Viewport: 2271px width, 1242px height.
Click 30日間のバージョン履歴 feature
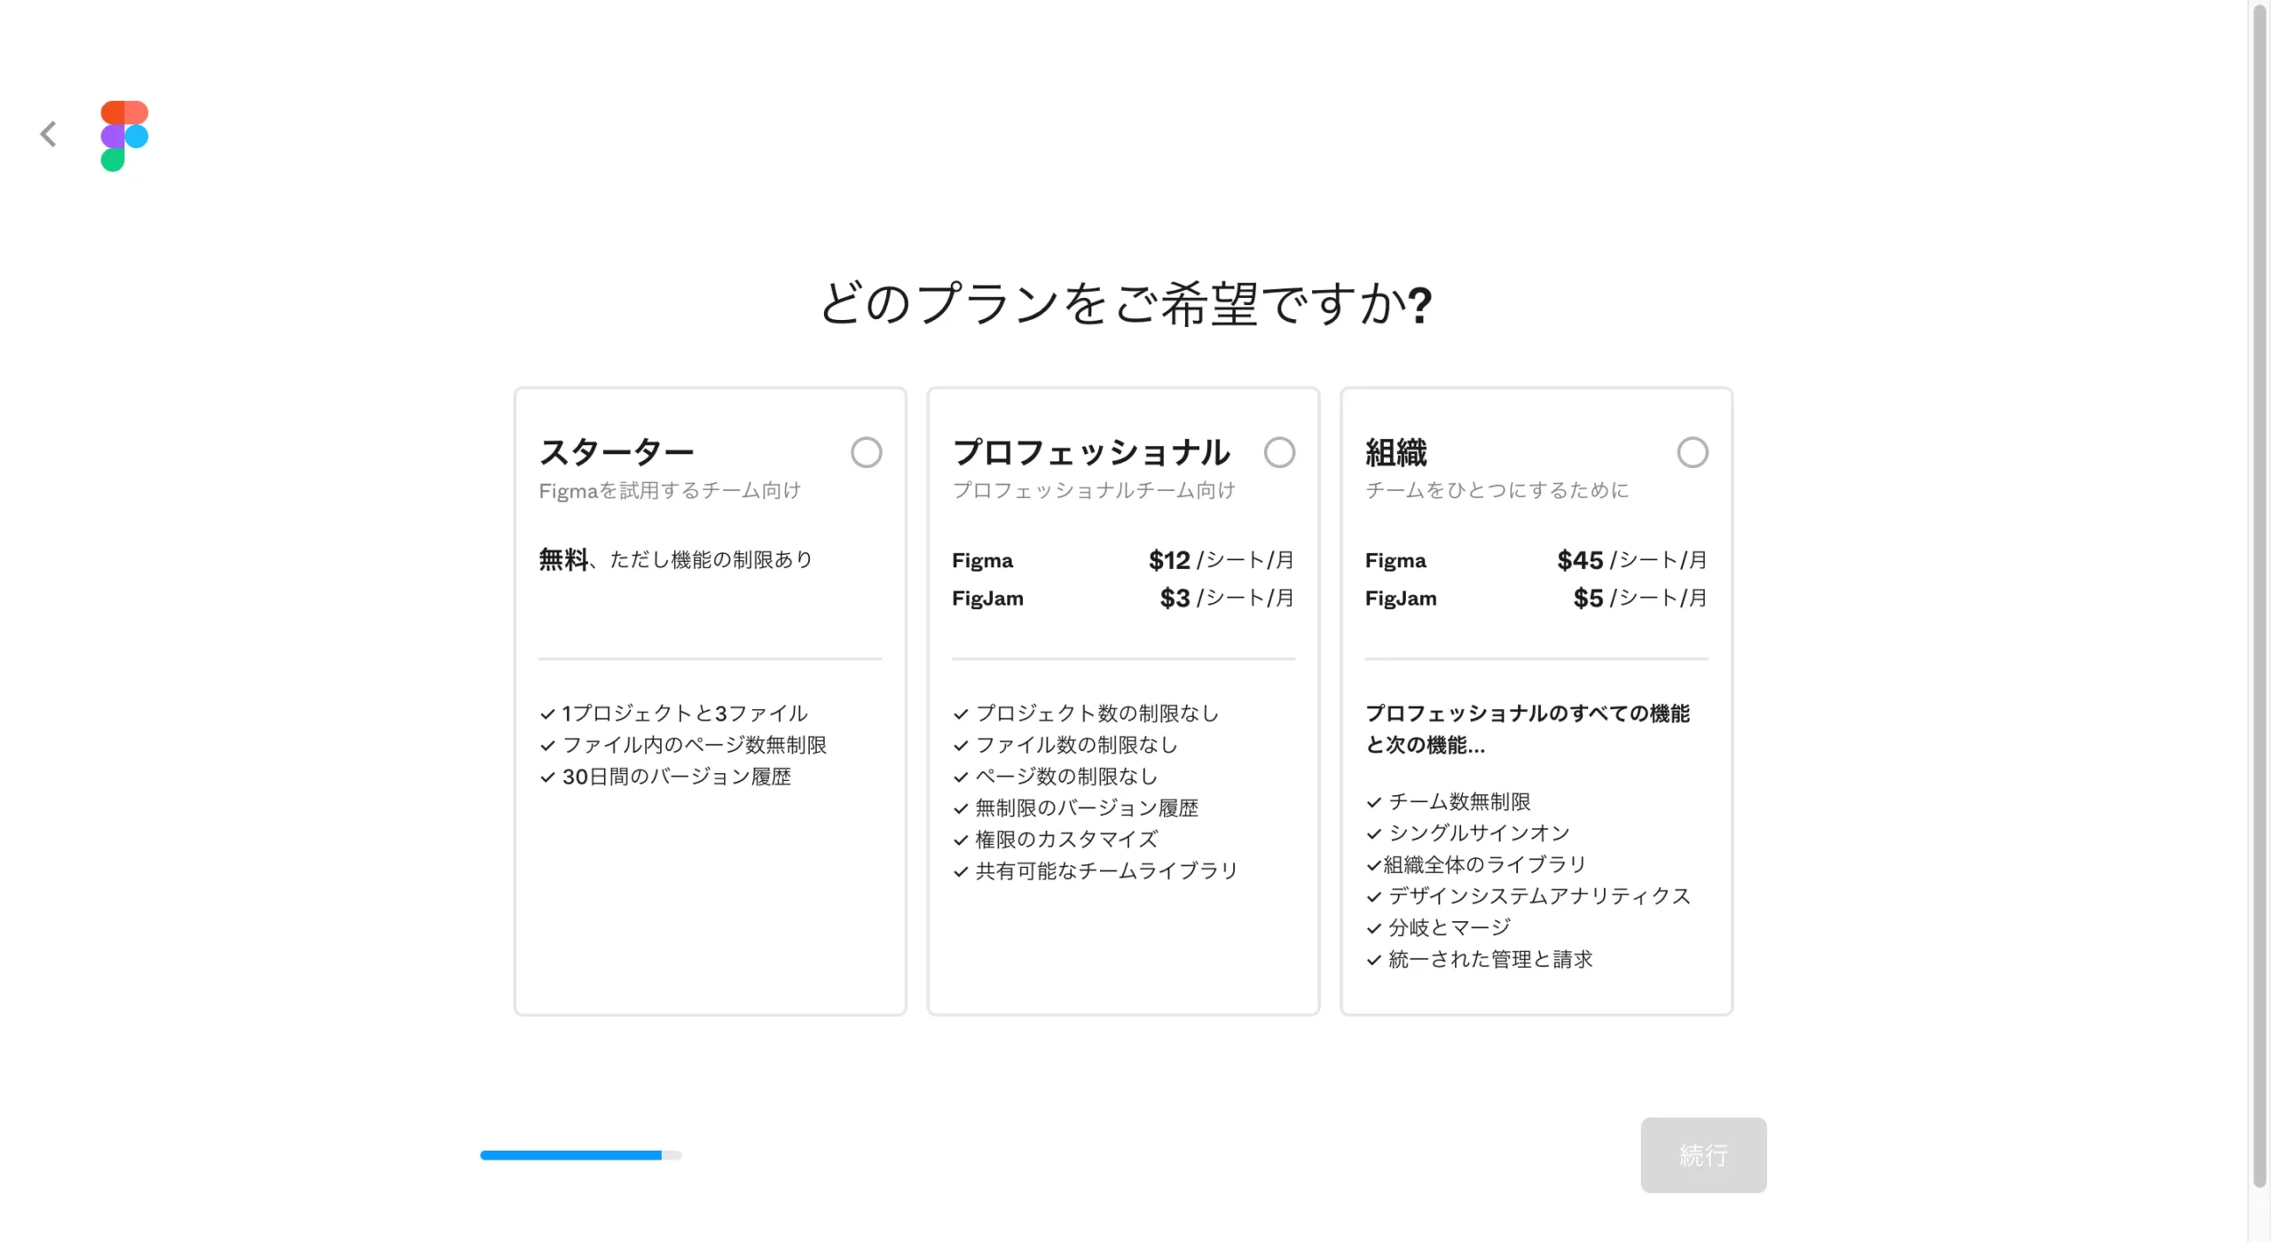click(677, 777)
